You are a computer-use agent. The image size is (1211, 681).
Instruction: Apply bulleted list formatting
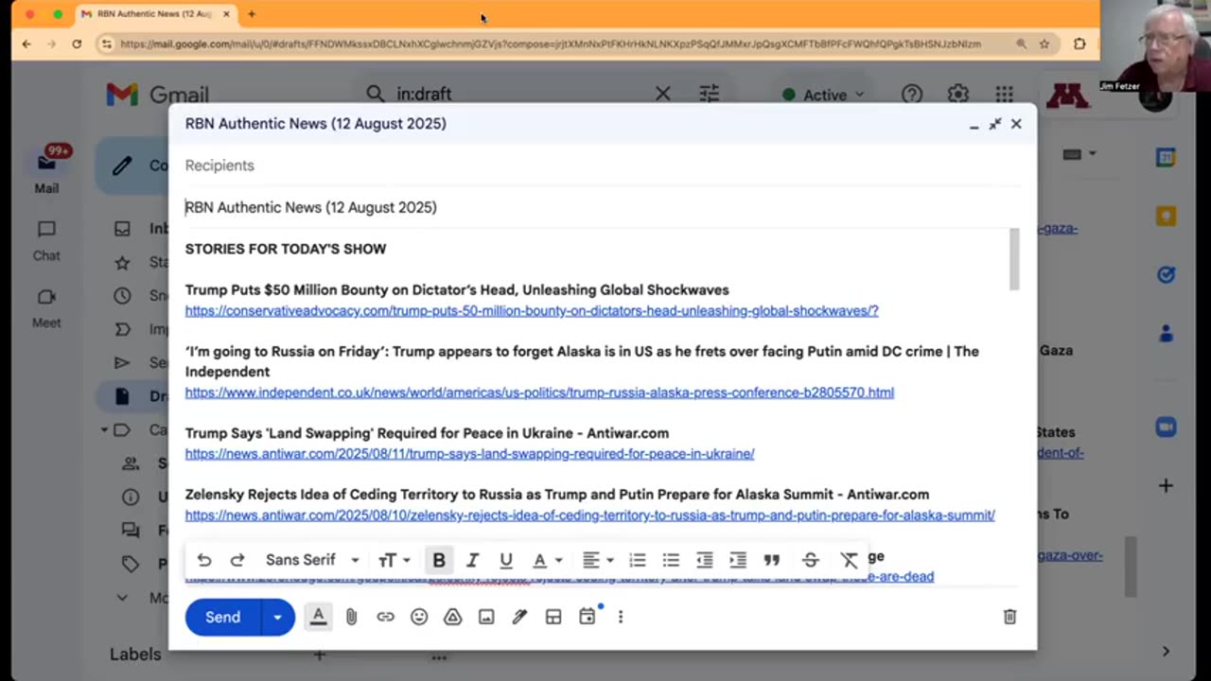coord(671,560)
